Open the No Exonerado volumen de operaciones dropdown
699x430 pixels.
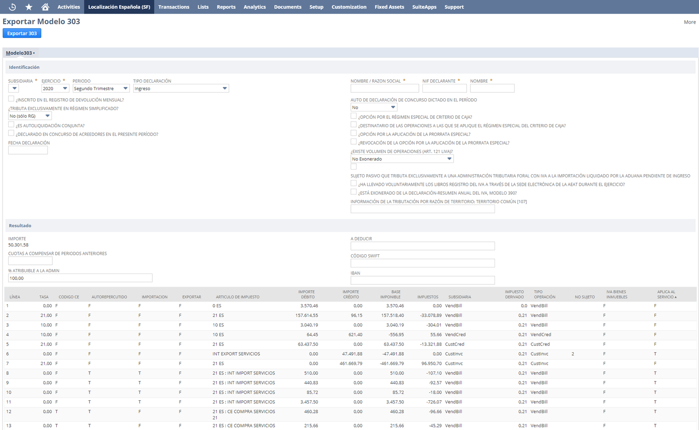[402, 159]
